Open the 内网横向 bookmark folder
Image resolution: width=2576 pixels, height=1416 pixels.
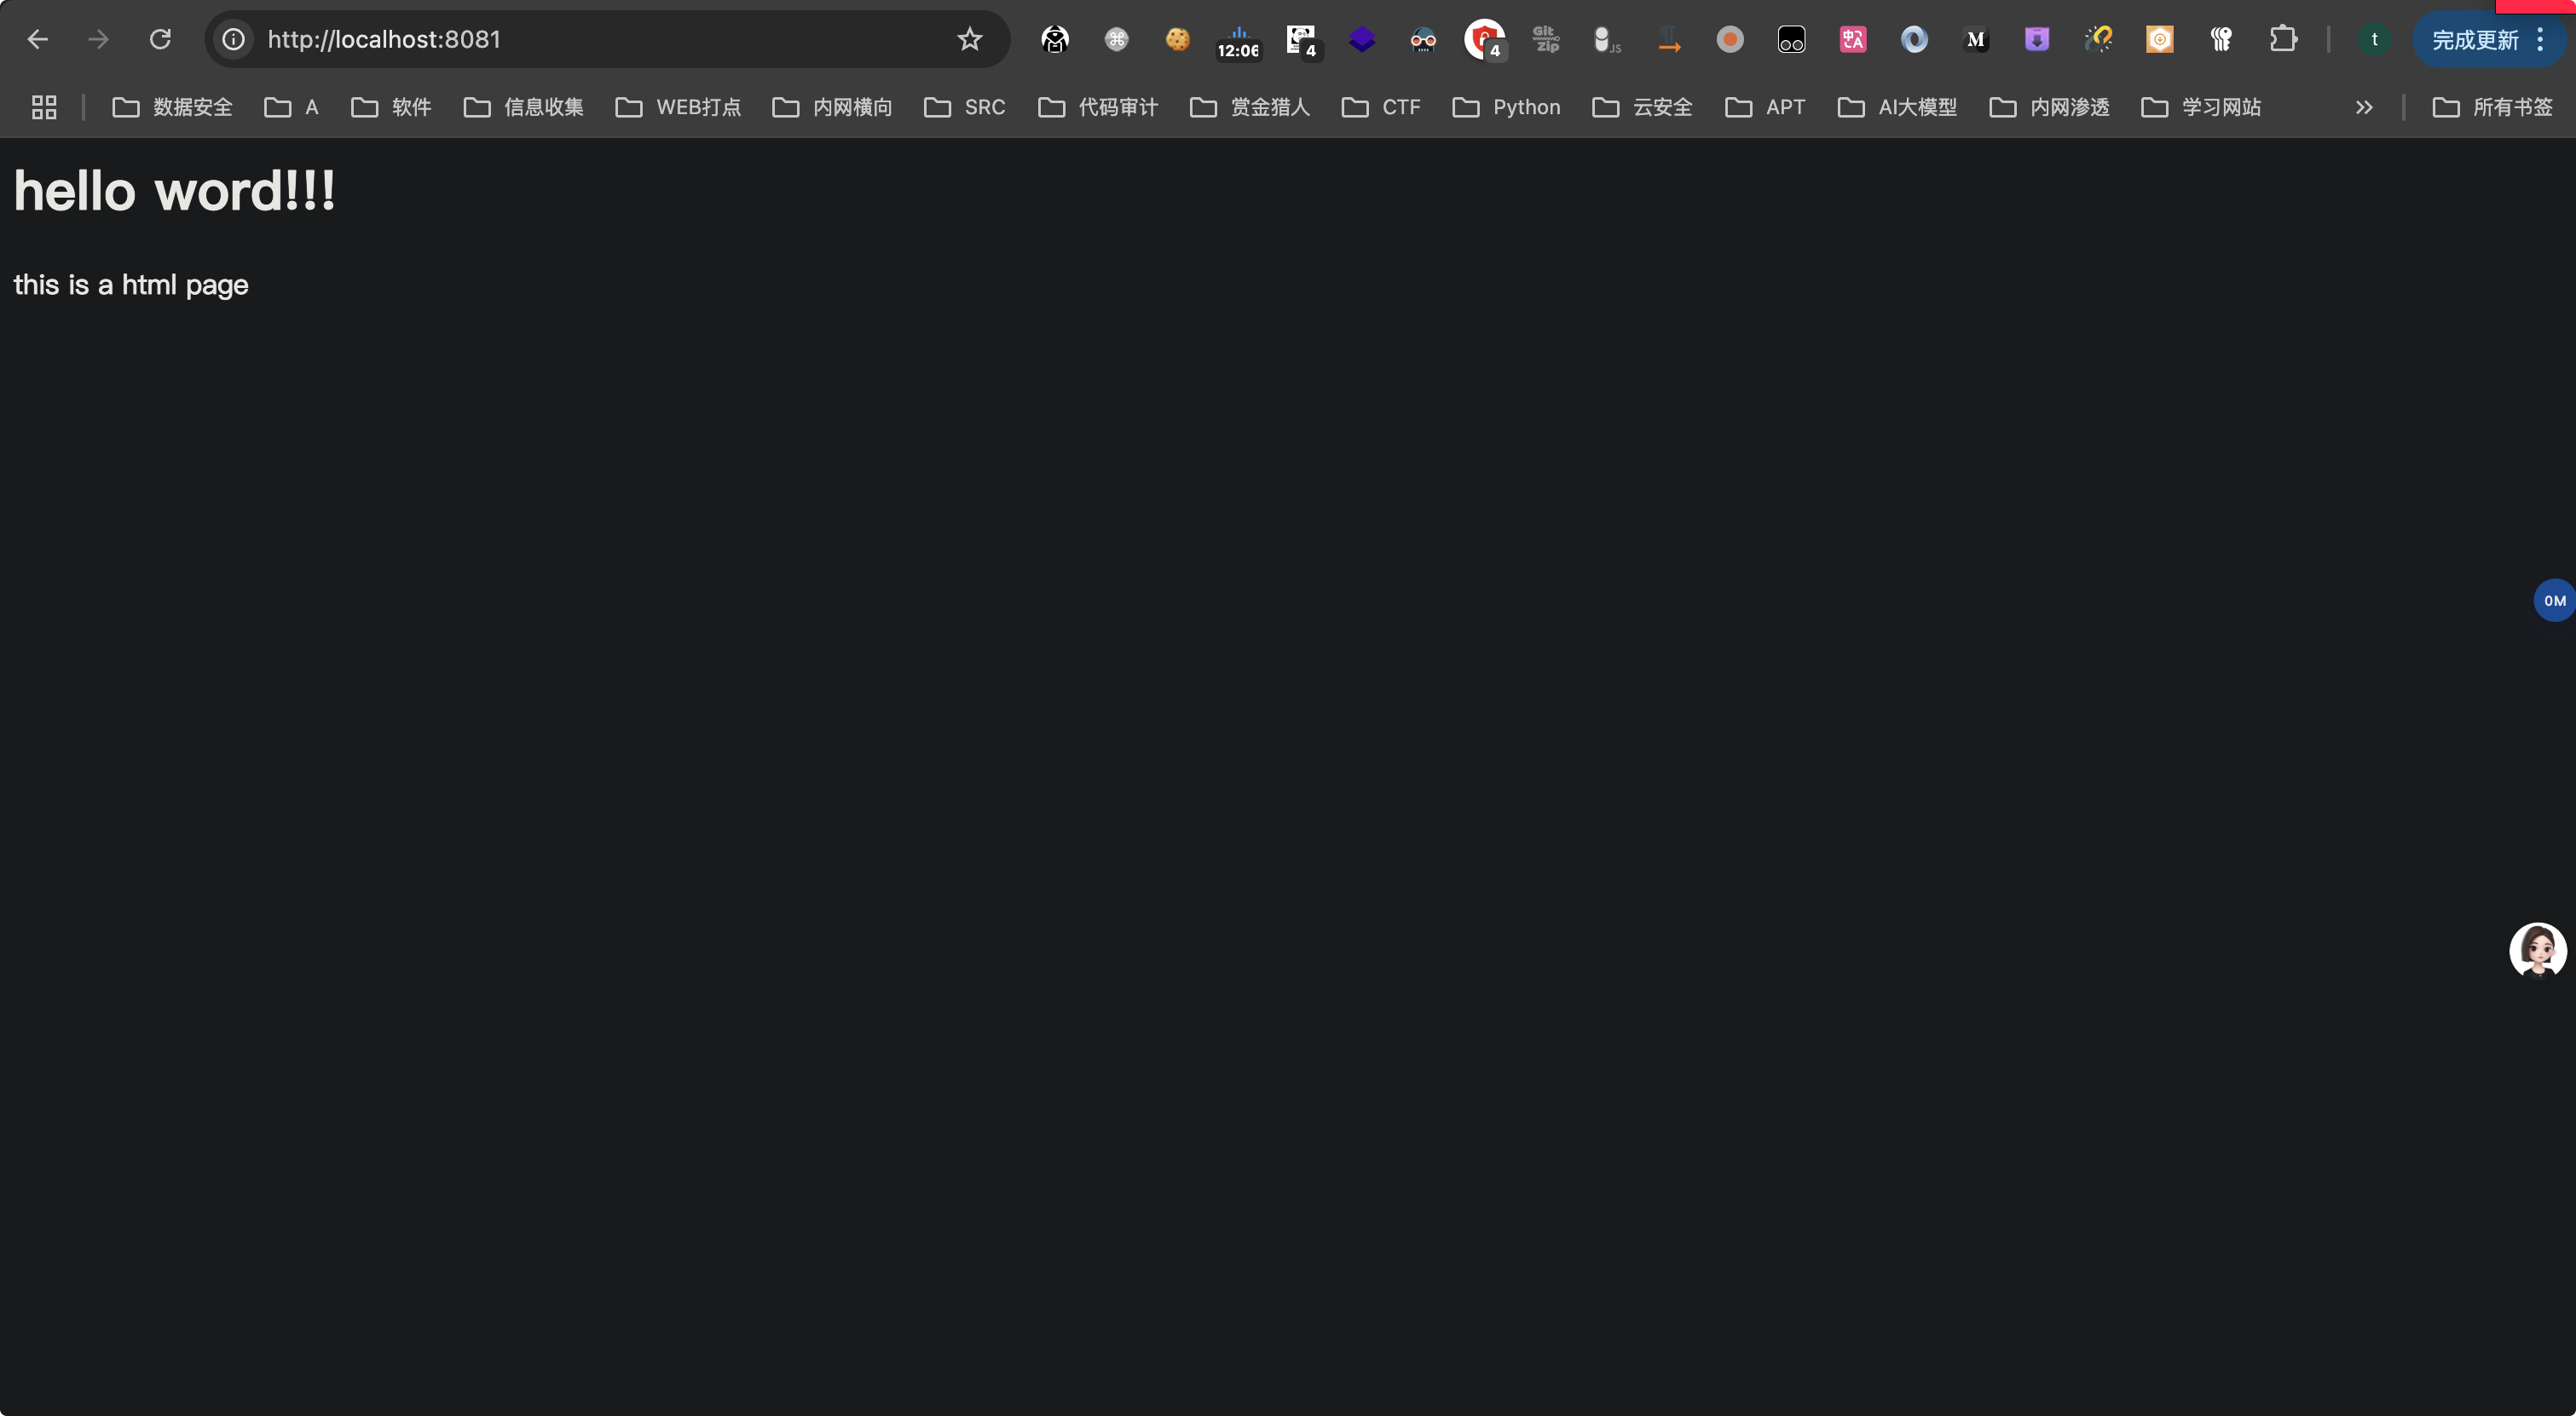click(832, 107)
